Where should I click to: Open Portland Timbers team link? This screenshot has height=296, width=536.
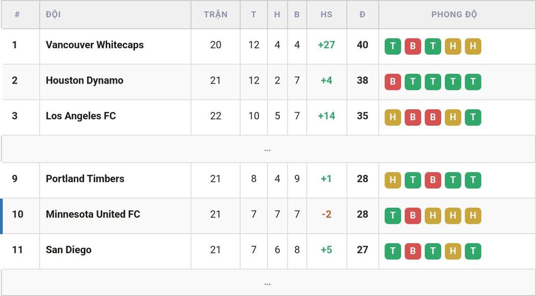(85, 179)
